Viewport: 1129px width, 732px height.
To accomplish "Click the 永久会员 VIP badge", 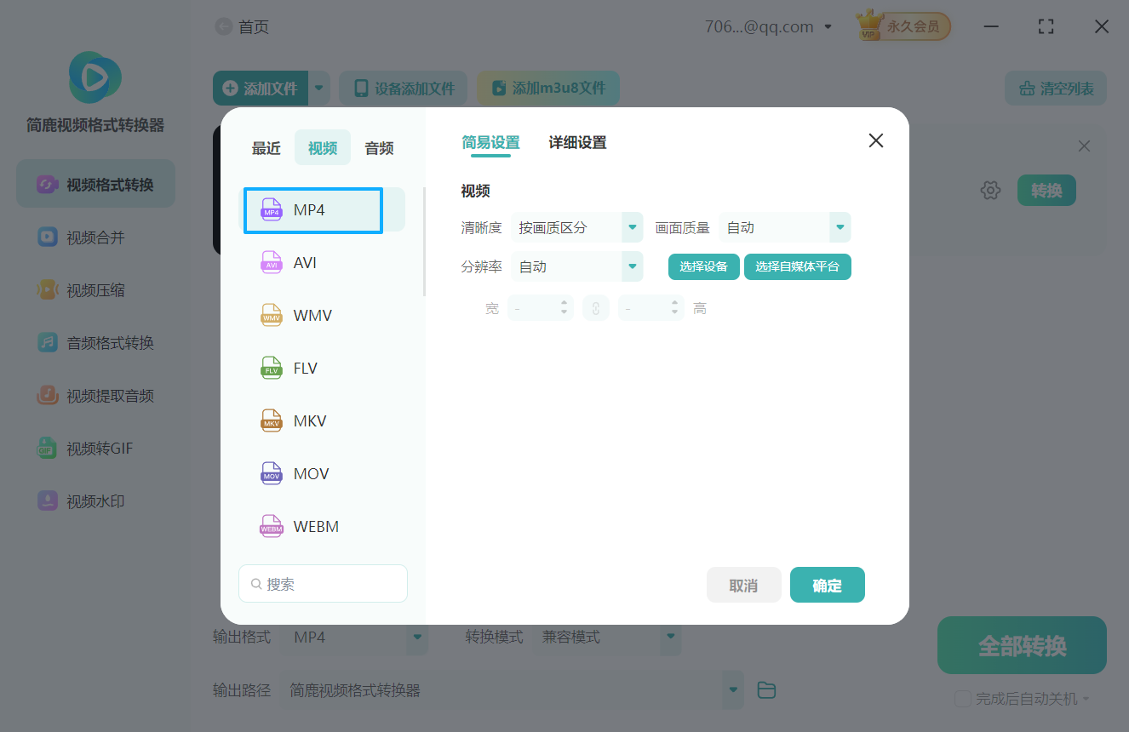I will coord(903,26).
